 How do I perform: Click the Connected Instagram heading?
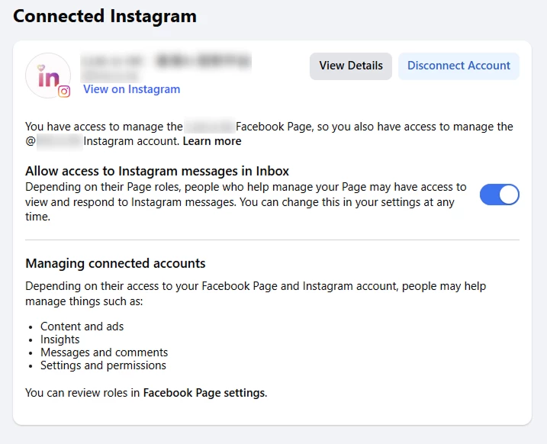[x=105, y=16]
